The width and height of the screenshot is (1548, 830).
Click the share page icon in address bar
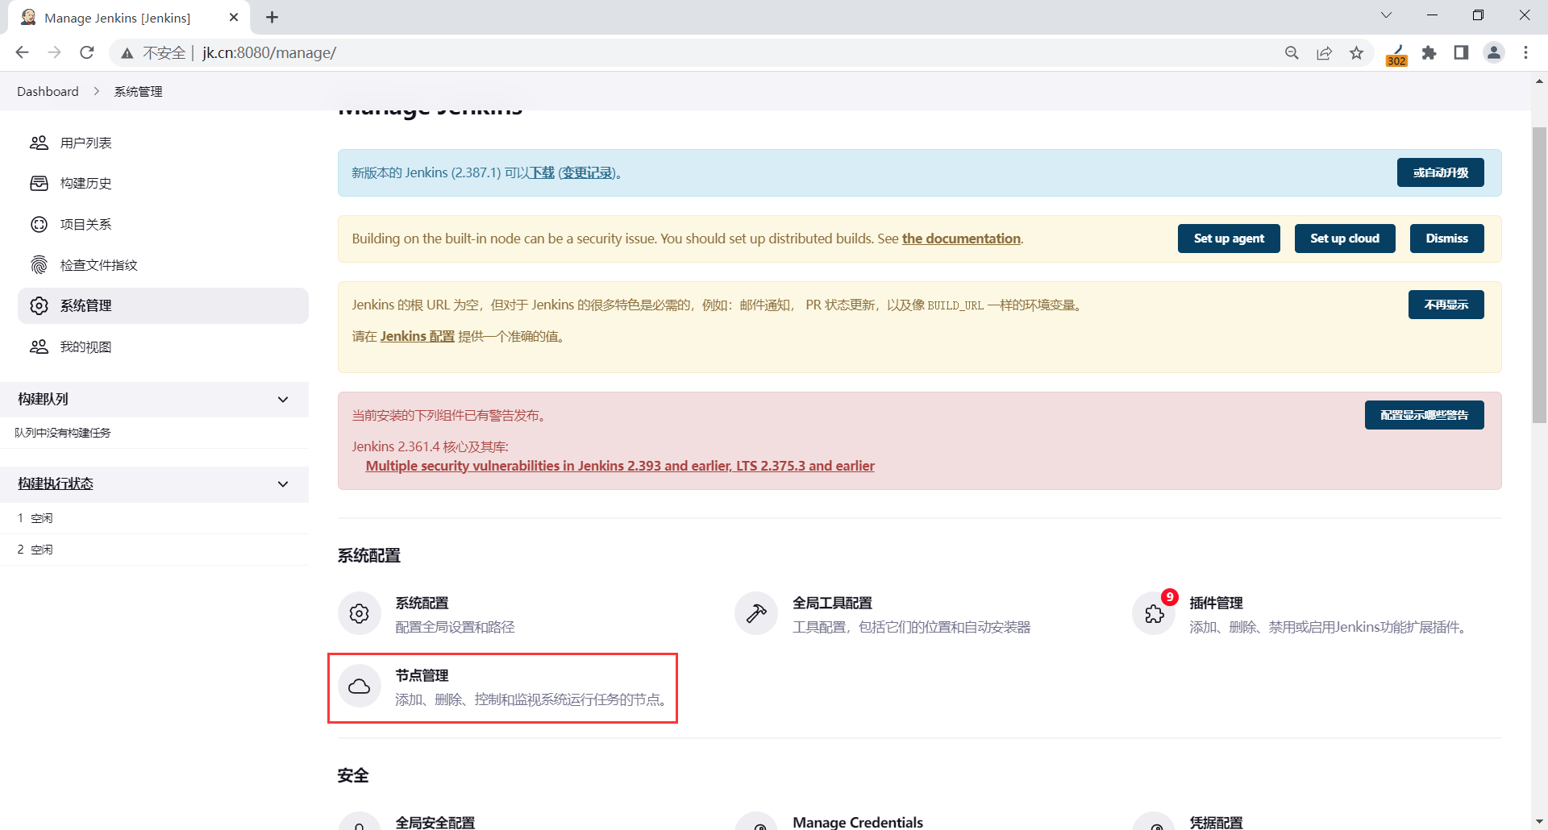1324,52
